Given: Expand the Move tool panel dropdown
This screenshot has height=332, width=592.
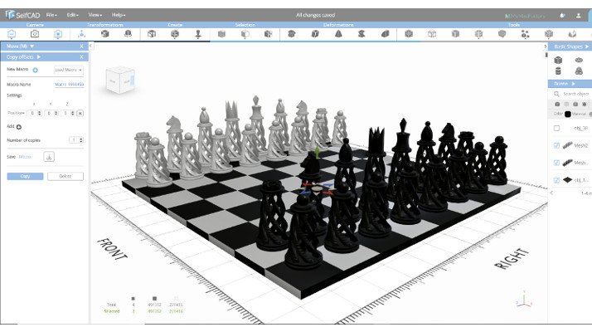Looking at the screenshot, I should (32, 46).
